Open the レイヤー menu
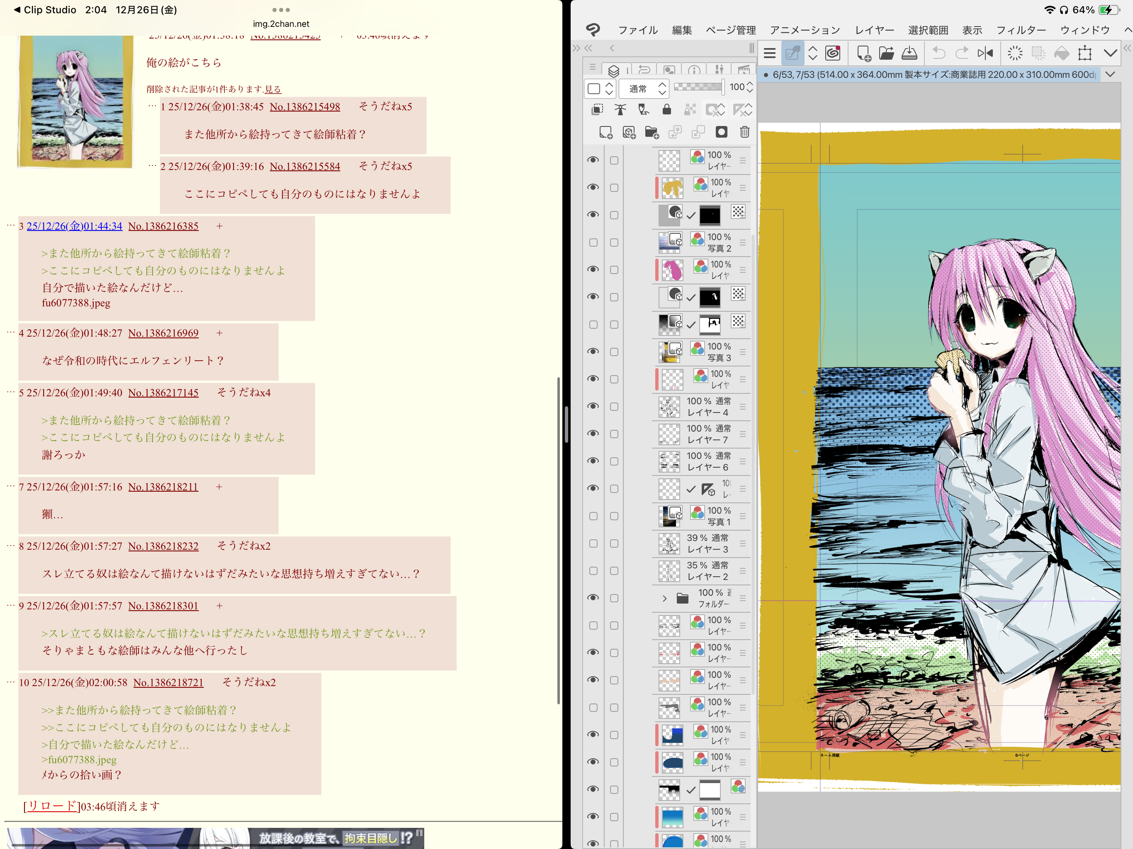 (874, 30)
